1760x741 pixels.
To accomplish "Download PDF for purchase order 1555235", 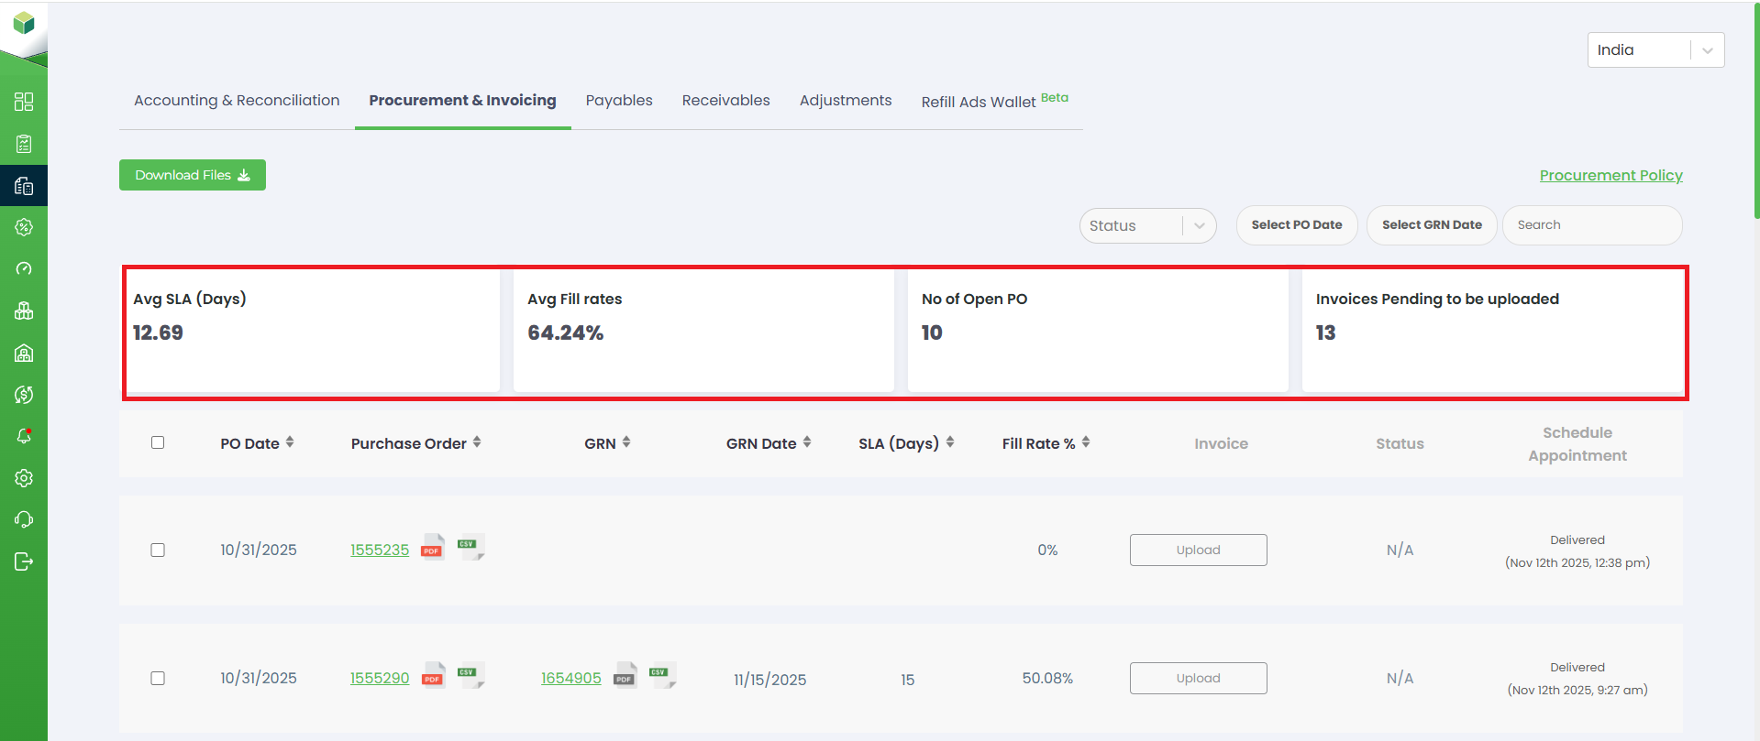I will (x=432, y=548).
